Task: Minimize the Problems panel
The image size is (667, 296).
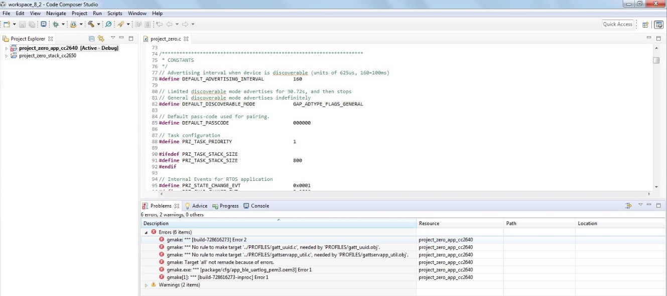Action: [x=649, y=205]
